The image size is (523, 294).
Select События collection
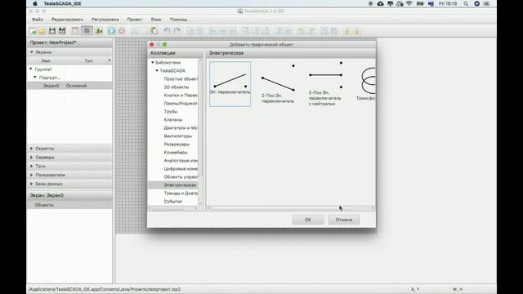[172, 202]
